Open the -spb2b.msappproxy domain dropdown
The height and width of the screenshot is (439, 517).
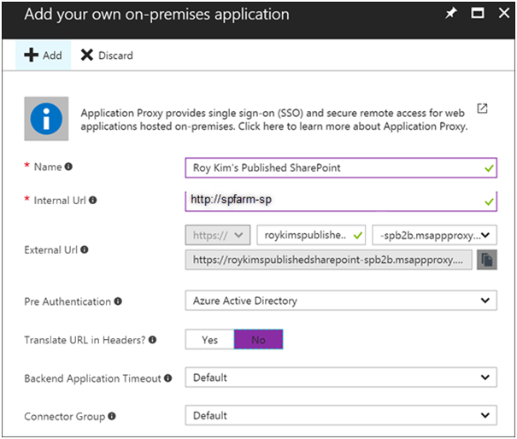coord(434,235)
